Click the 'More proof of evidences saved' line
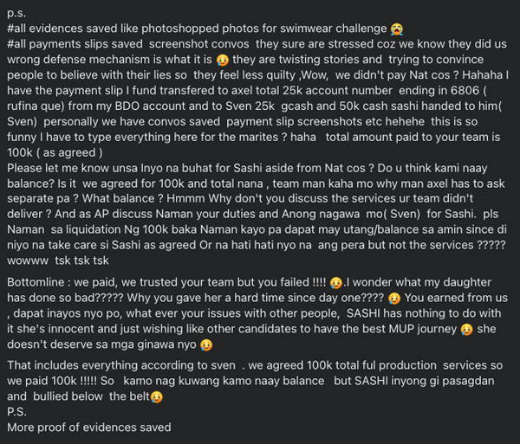Viewport: 520px width, 444px height. 89,427
